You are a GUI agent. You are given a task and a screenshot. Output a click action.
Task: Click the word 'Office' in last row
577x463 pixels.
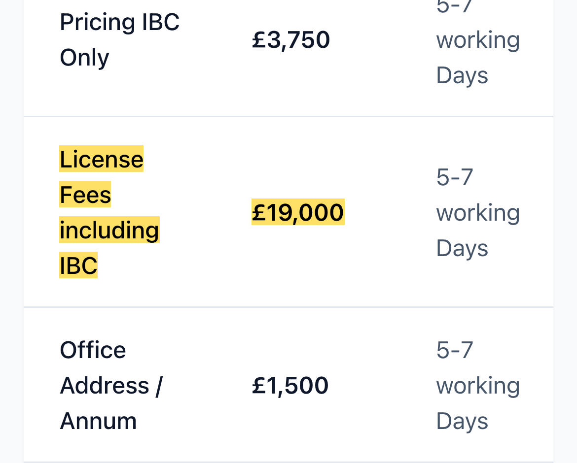click(x=93, y=350)
